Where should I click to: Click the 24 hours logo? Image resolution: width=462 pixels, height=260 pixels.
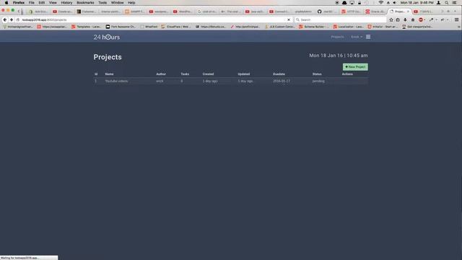(107, 37)
